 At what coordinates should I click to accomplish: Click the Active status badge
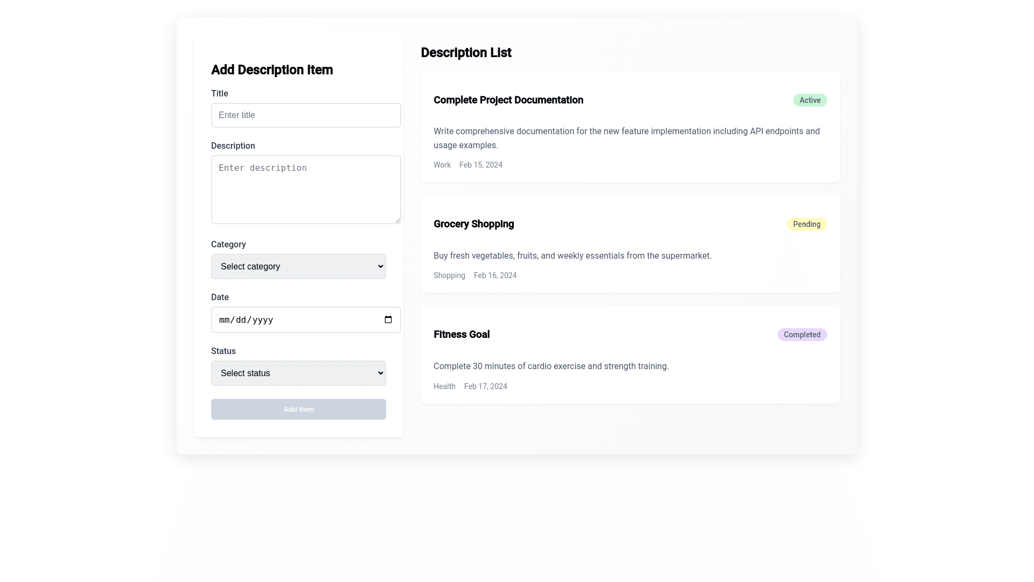point(809,100)
